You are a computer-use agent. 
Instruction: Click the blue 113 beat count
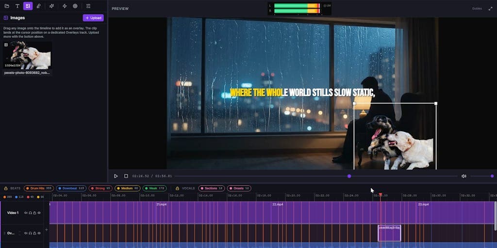tap(19, 197)
